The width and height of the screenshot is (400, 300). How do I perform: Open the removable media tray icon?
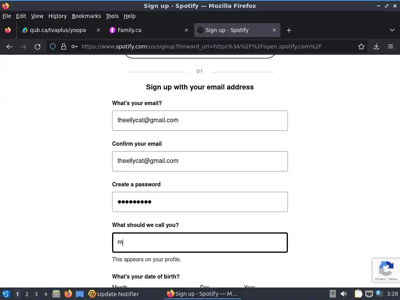(333, 294)
